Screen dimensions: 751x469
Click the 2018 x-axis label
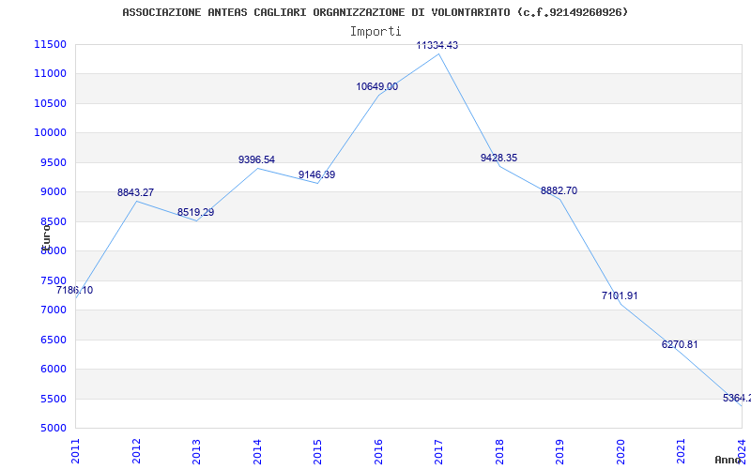pyautogui.click(x=499, y=451)
